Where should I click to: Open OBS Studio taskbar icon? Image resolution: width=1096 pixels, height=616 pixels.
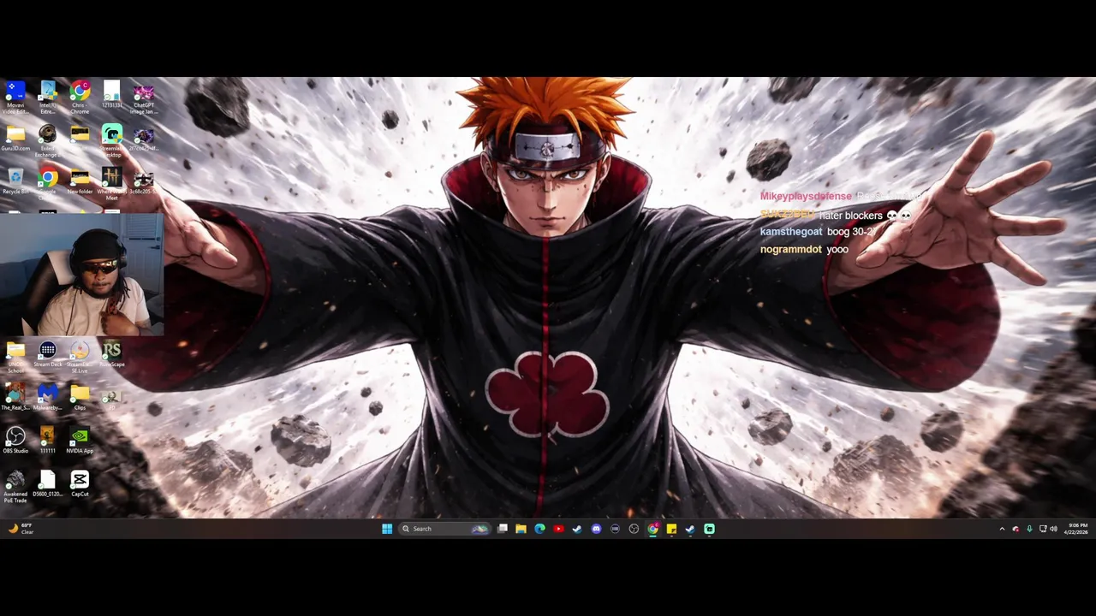(x=634, y=529)
